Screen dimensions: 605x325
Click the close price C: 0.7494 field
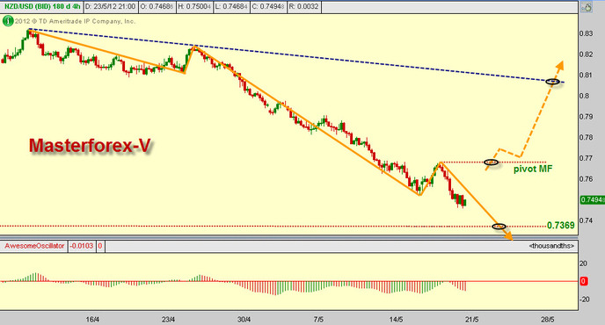268,6
